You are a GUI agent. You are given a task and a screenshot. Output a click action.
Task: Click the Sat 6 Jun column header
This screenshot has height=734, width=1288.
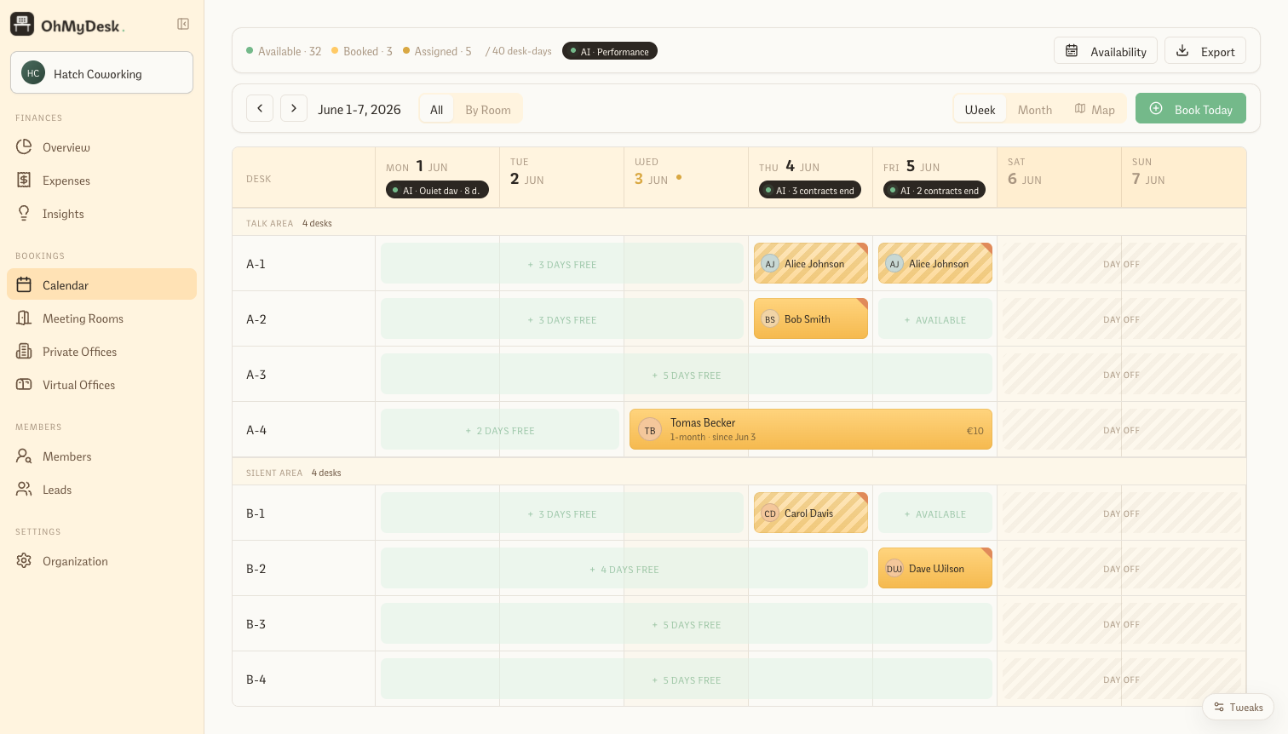(x=1059, y=177)
